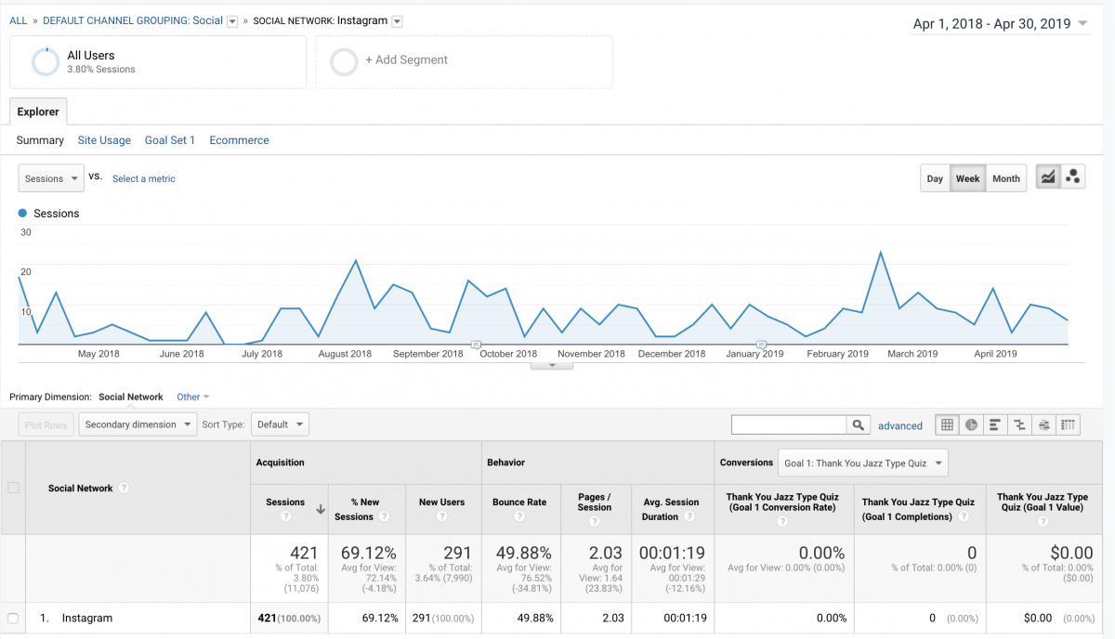
Task: Toggle chart granularity to Month
Action: 1005,179
